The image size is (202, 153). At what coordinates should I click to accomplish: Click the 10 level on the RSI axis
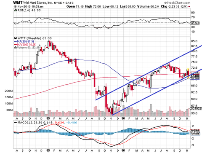tap(193, 32)
